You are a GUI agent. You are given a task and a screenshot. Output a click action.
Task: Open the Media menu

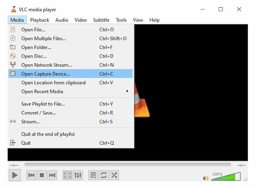click(17, 20)
